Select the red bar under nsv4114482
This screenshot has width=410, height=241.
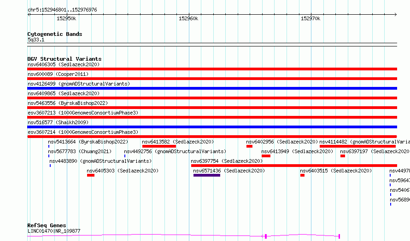point(357,146)
